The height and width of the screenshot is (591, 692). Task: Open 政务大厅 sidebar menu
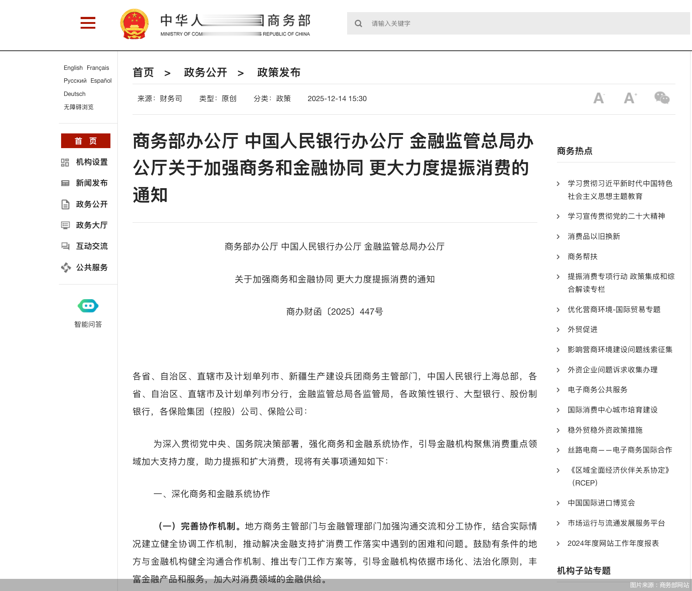tap(92, 225)
